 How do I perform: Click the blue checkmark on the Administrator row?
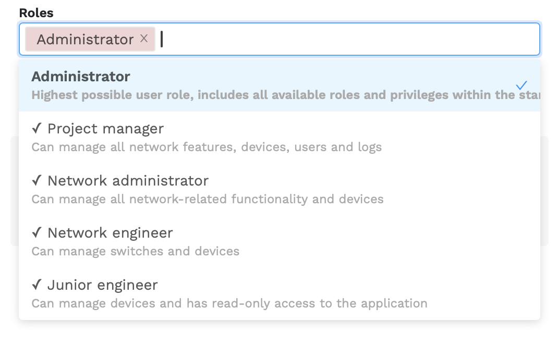[x=521, y=85]
